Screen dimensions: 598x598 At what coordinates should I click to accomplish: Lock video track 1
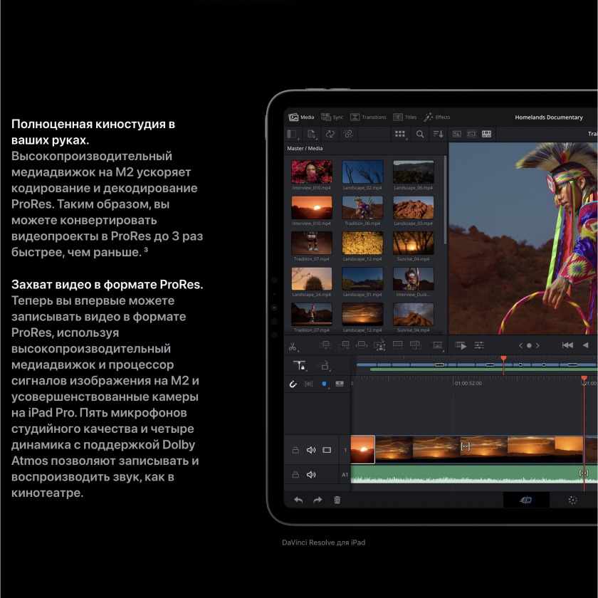(295, 450)
